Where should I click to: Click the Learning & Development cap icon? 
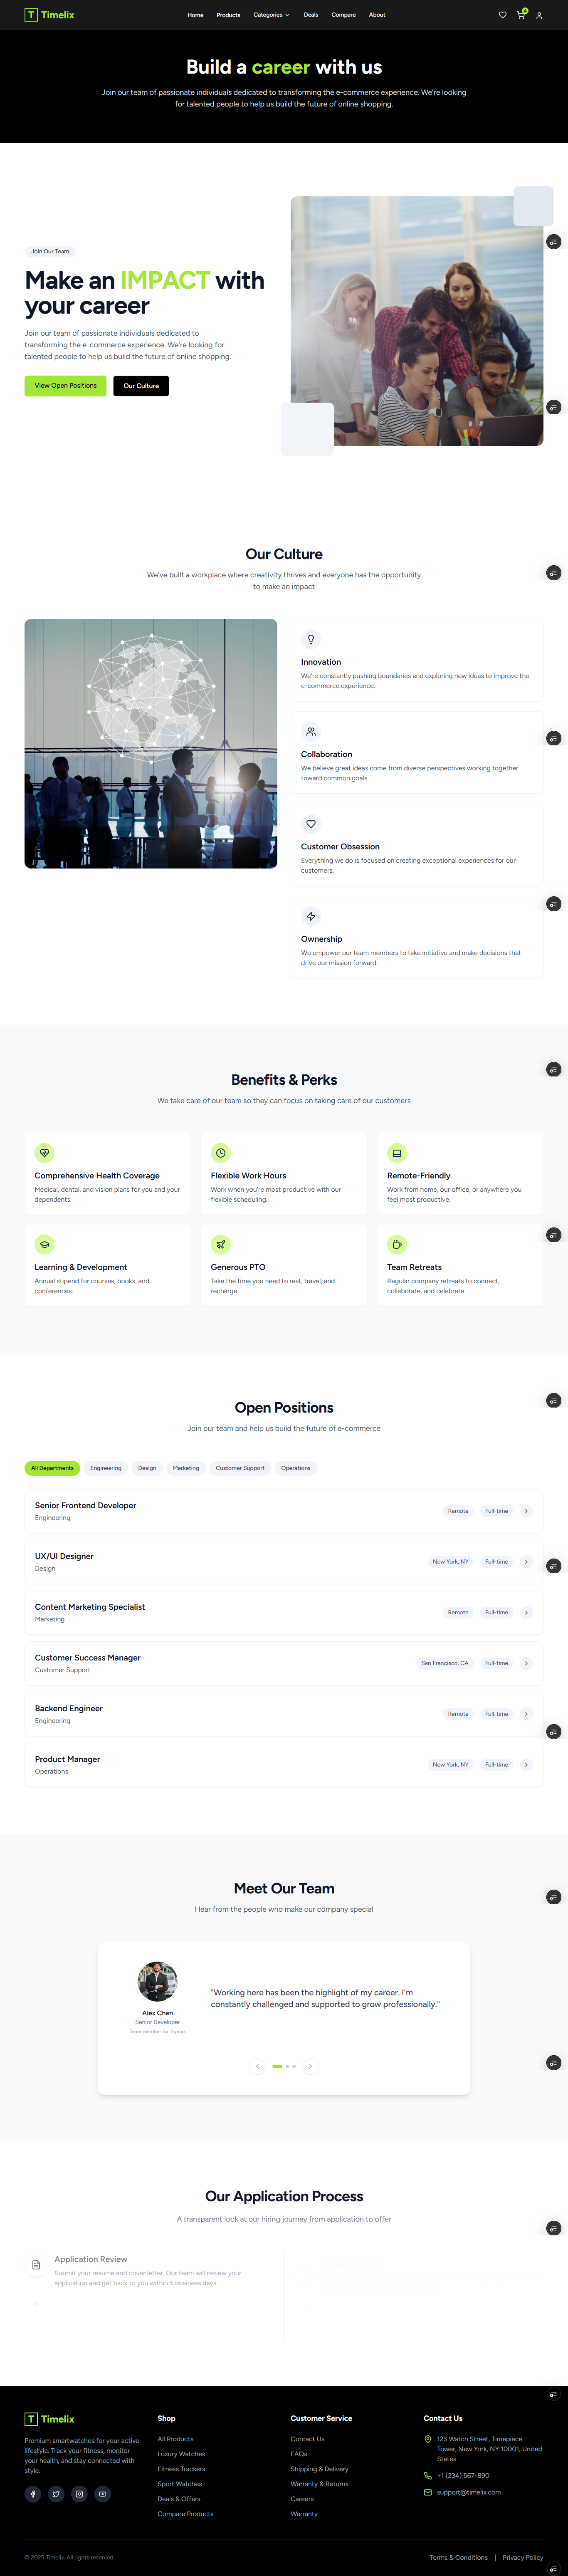pos(44,1244)
